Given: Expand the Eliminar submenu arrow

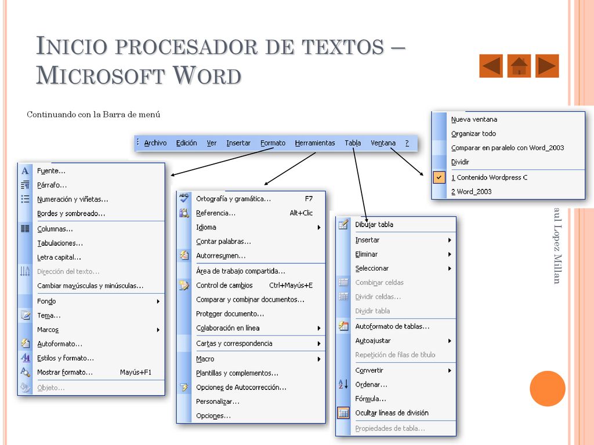Looking at the screenshot, I should 450,254.
